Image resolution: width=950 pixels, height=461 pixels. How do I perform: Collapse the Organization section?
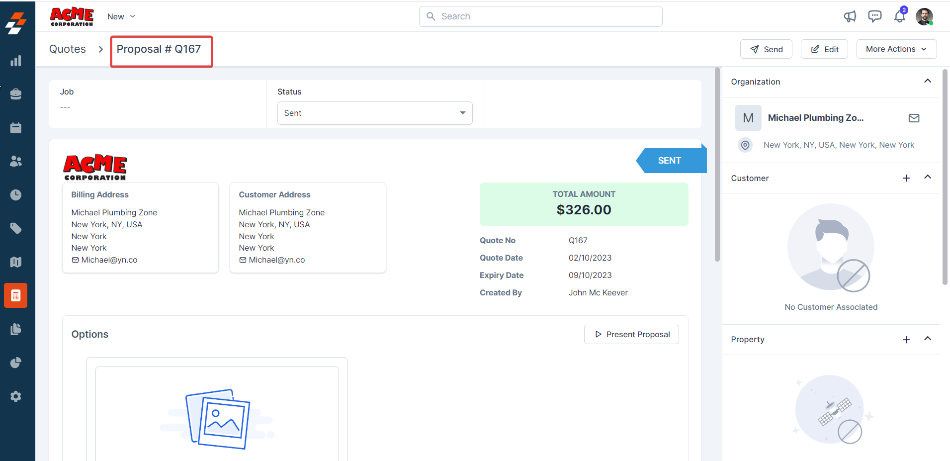[x=927, y=81]
